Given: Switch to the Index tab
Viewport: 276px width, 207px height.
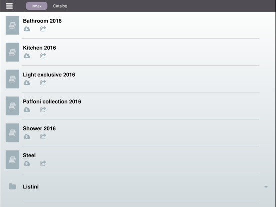Looking at the screenshot, I should click(x=37, y=6).
